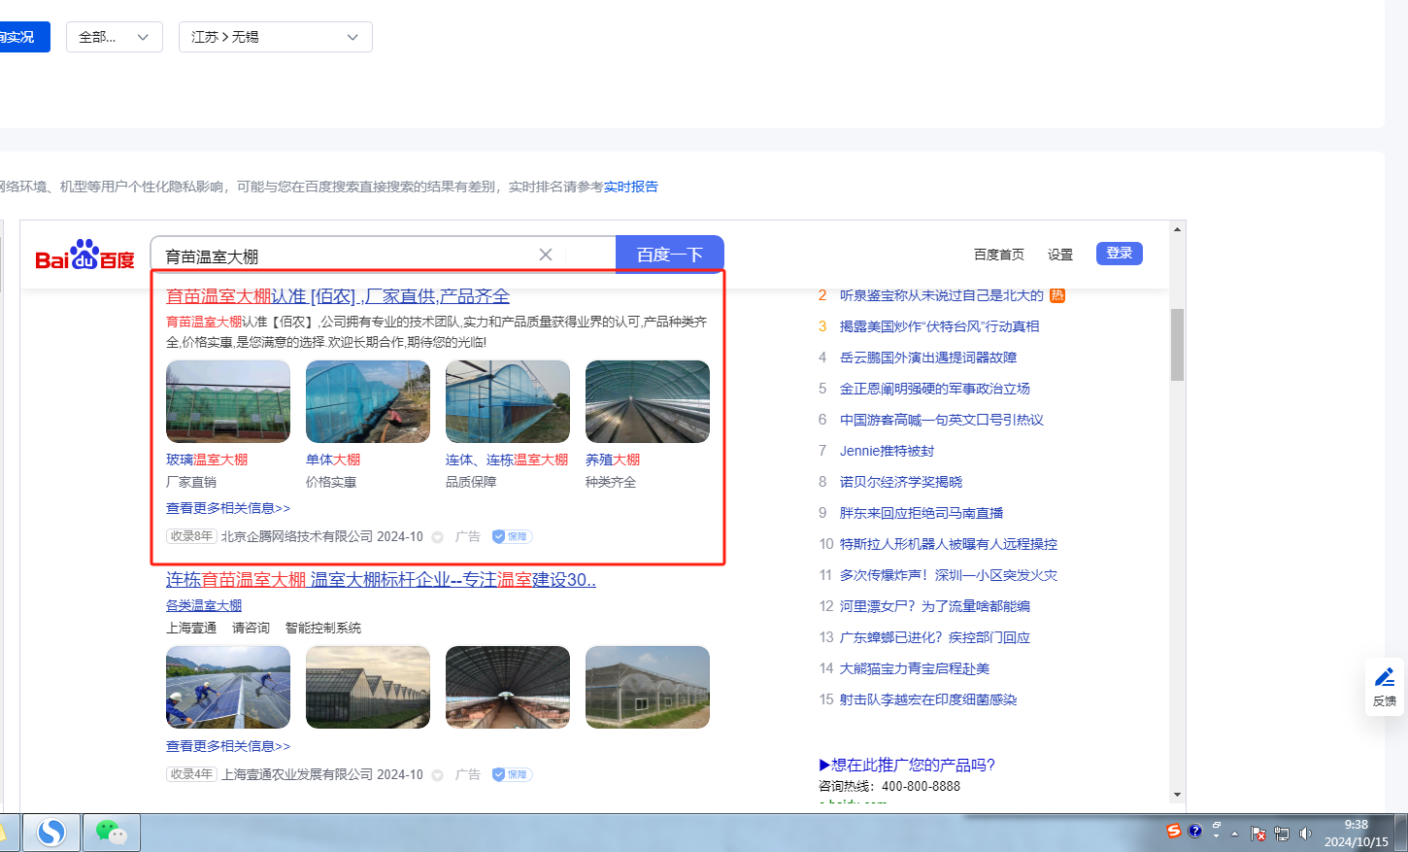This screenshot has width=1408, height=852.
Task: Expand the 全部... dropdown
Action: coord(115,37)
